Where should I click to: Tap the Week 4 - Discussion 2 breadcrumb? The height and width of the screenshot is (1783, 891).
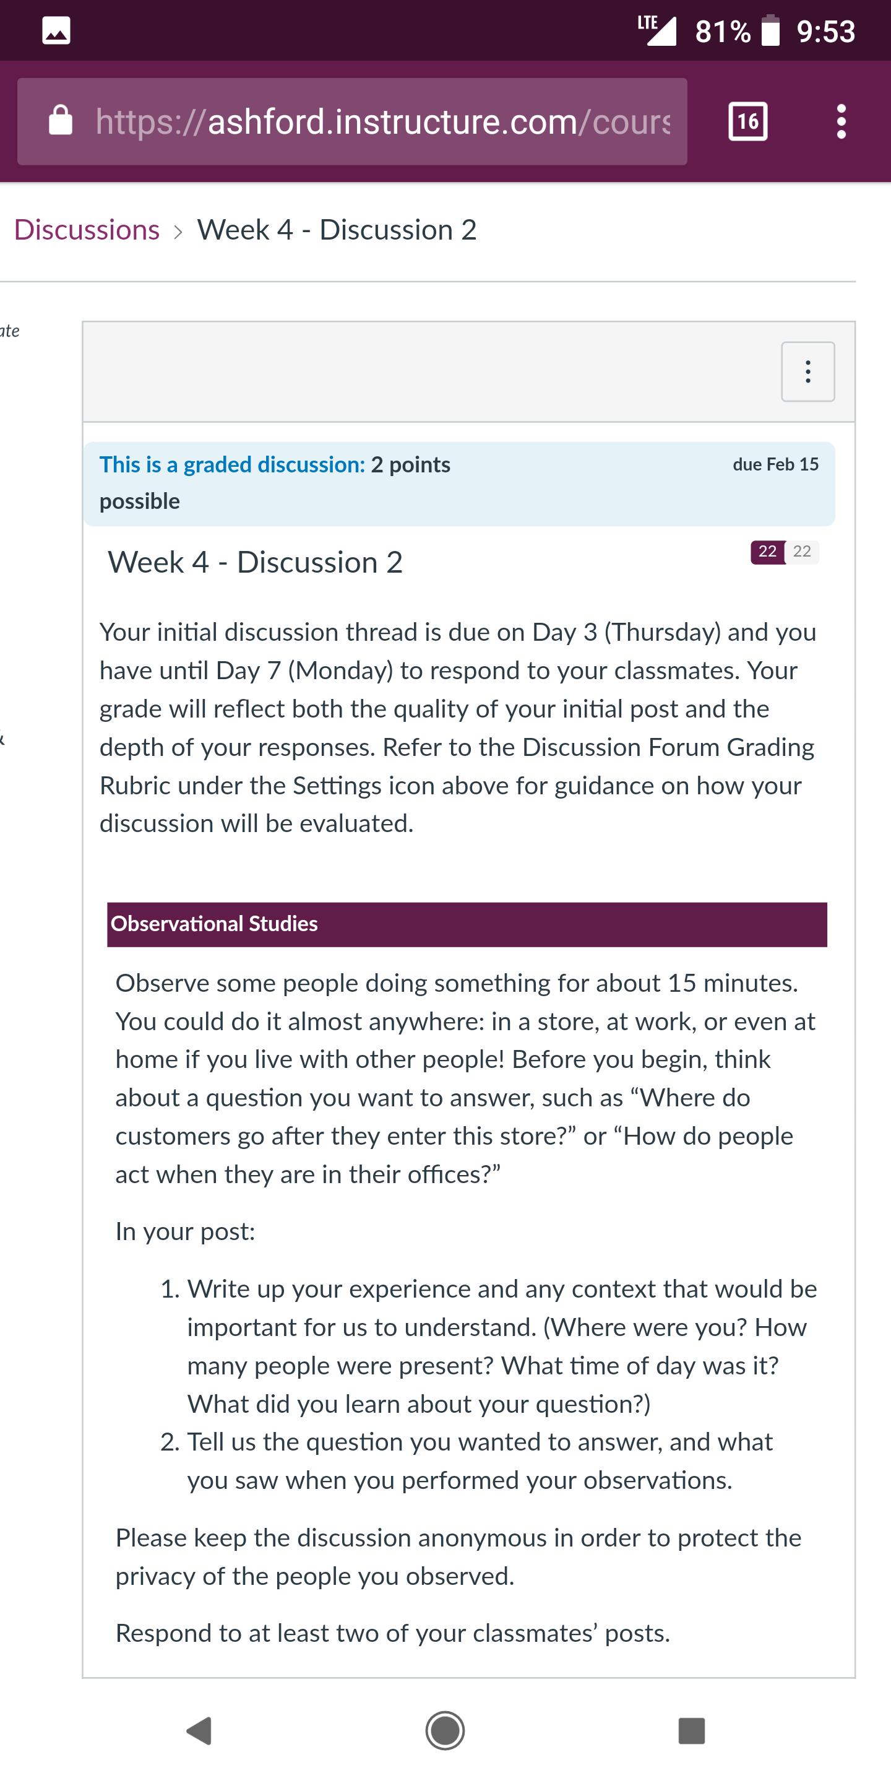[x=337, y=230]
